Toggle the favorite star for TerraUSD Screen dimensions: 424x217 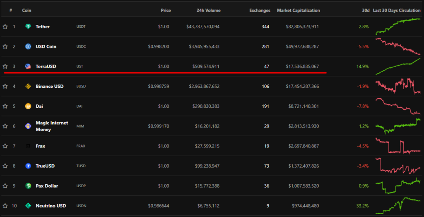(x=5, y=66)
